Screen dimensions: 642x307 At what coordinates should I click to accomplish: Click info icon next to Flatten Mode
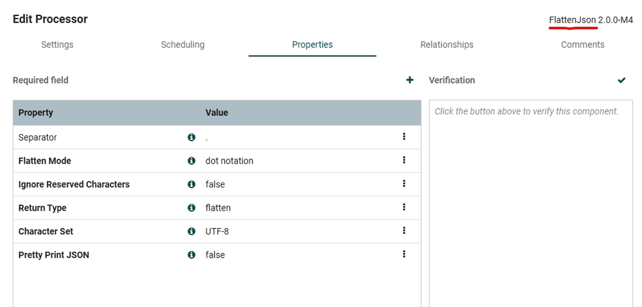191,161
